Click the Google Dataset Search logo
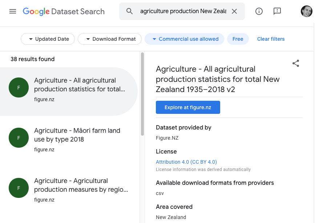 tap(64, 11)
